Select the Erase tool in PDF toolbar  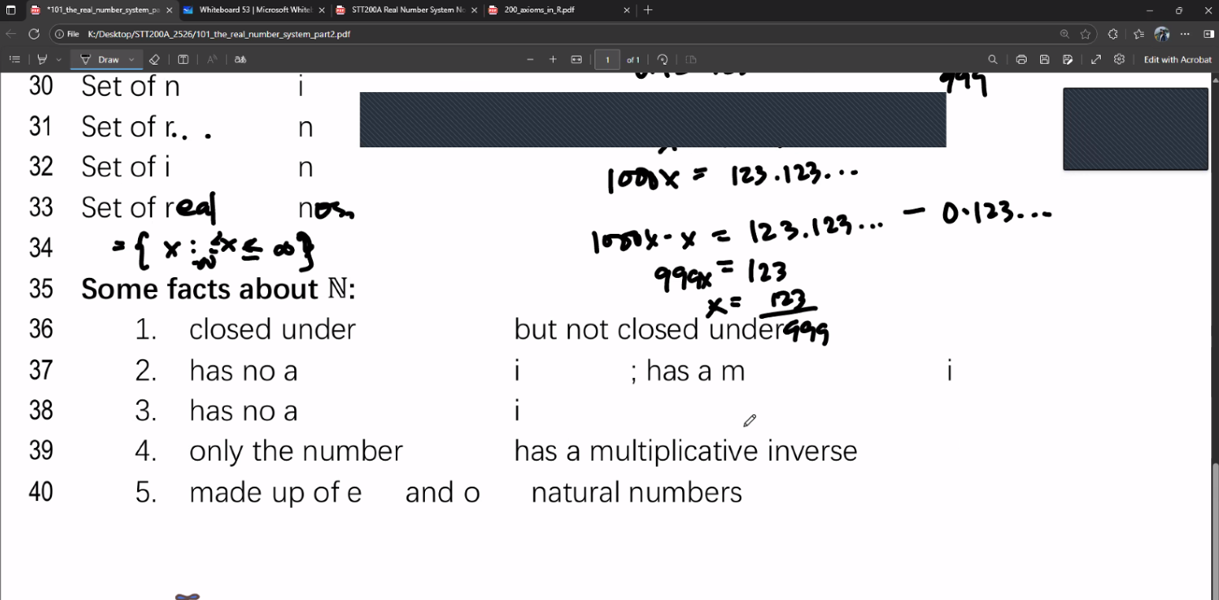click(x=155, y=60)
